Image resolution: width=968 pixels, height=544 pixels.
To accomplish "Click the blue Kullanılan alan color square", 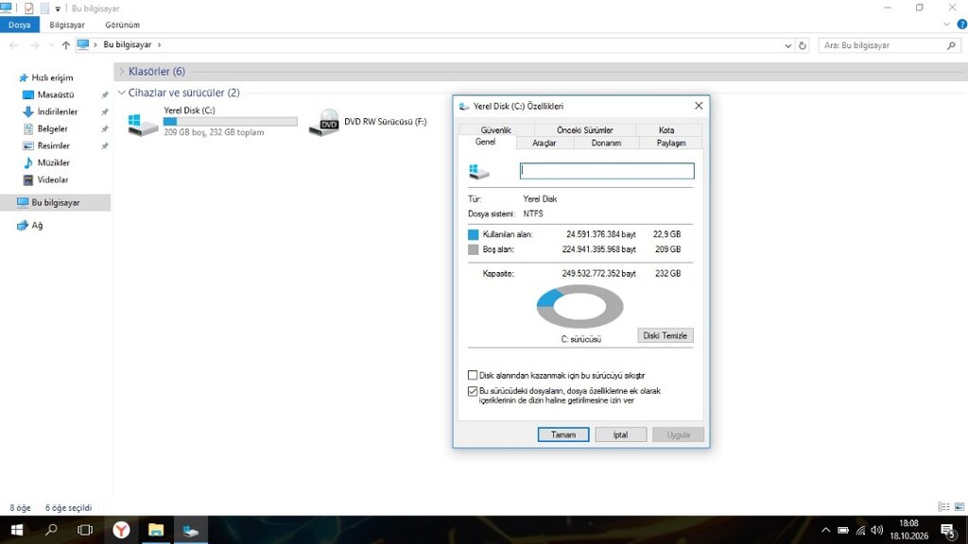I will (473, 234).
